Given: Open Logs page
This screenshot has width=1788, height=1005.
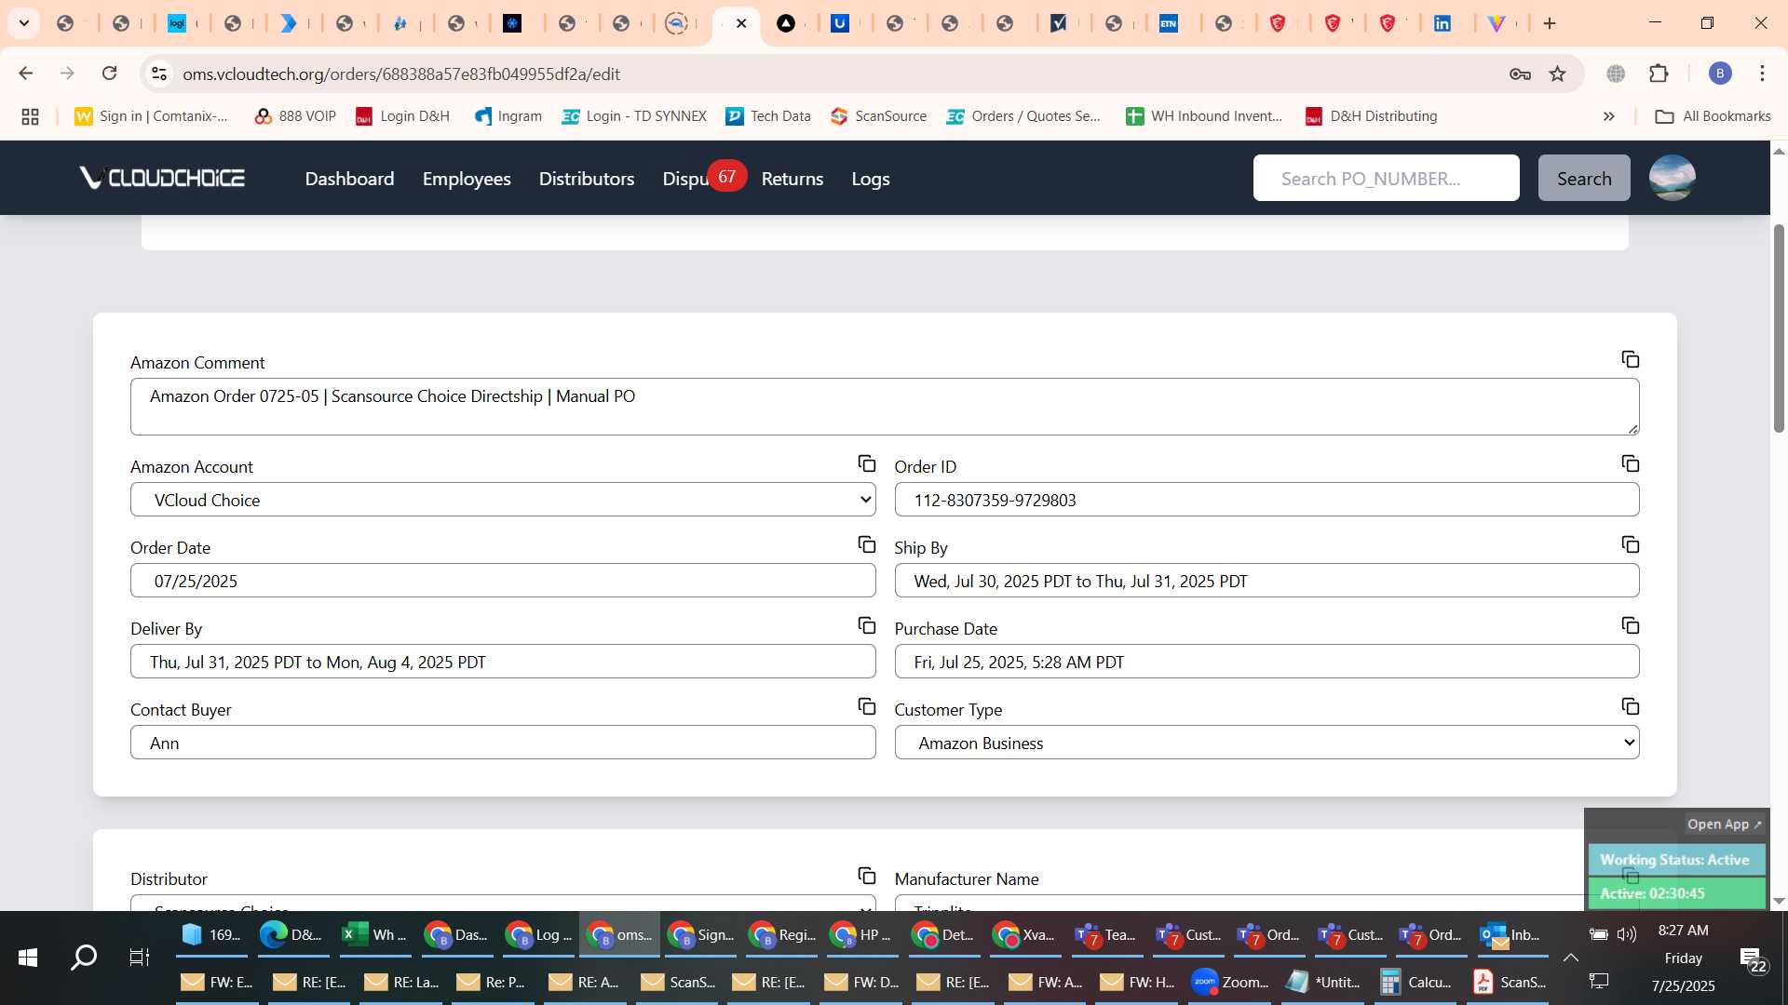Looking at the screenshot, I should coord(871,179).
